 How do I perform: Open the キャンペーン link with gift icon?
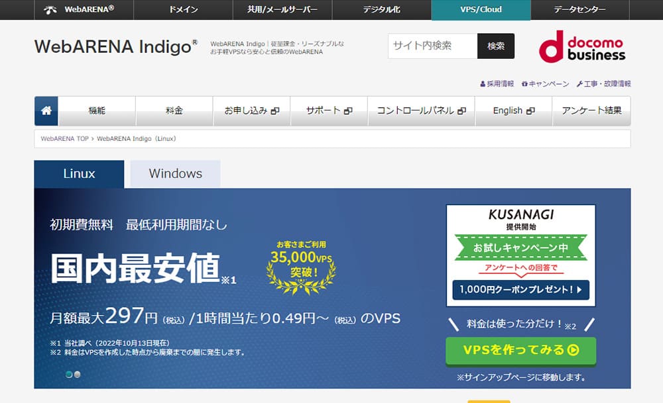click(x=545, y=84)
